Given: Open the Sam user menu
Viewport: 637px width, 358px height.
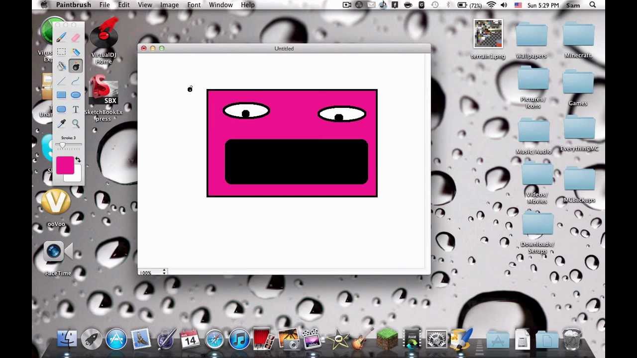Looking at the screenshot, I should (x=573, y=5).
